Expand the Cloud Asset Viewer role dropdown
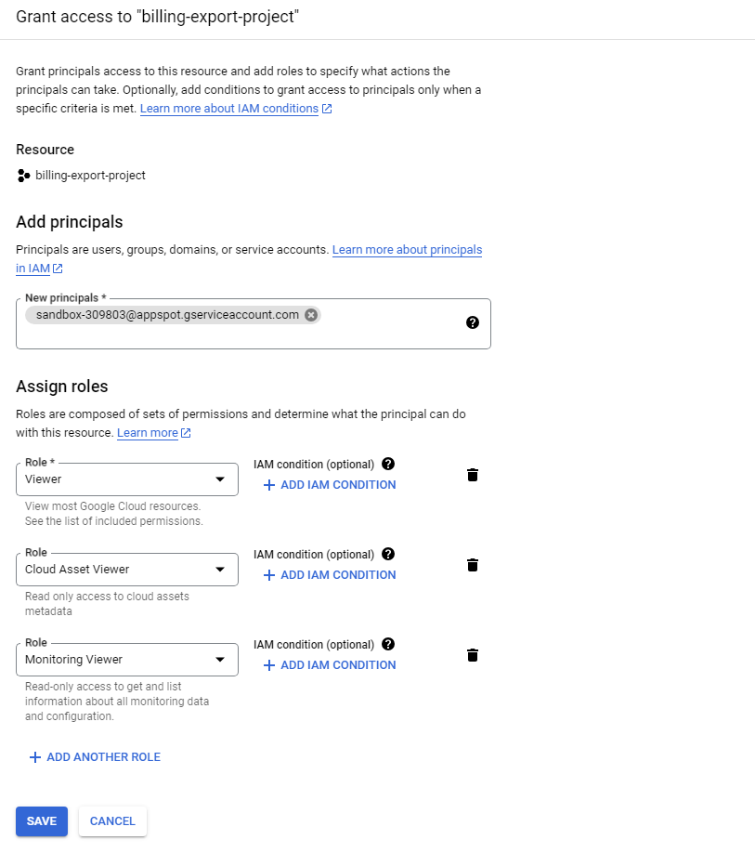This screenshot has width=755, height=853. 127,570
